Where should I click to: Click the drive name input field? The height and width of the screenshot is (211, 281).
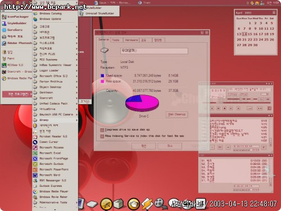click(x=154, y=51)
